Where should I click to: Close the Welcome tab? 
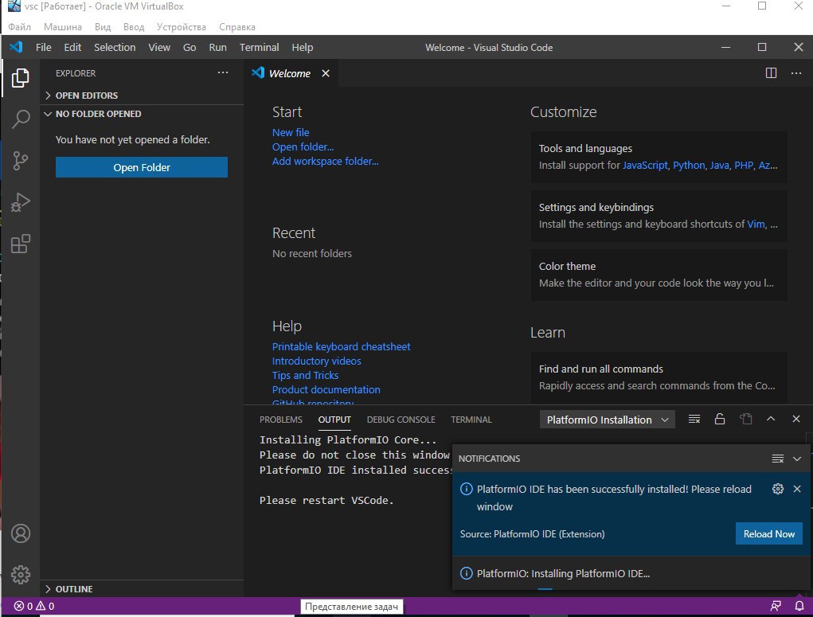click(x=326, y=73)
